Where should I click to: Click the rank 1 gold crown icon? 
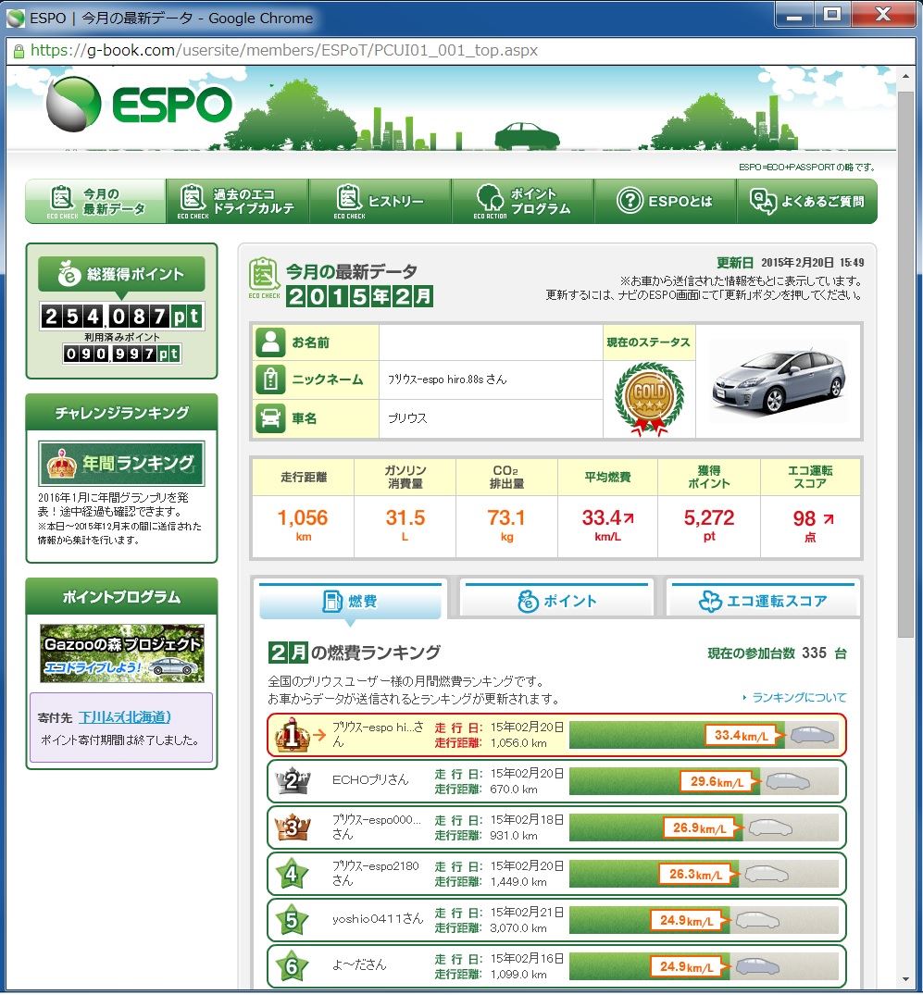[292, 735]
